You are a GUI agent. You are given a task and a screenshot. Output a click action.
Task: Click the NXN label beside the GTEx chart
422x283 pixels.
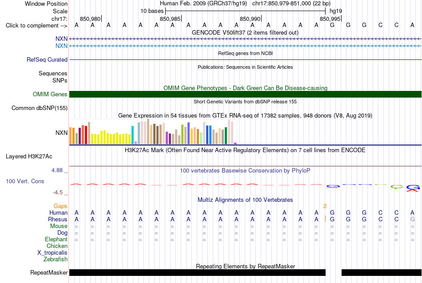pos(61,133)
